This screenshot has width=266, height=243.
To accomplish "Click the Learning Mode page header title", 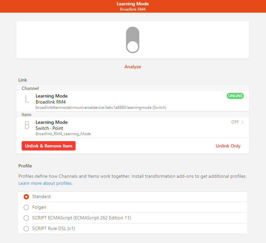I will [x=133, y=4].
